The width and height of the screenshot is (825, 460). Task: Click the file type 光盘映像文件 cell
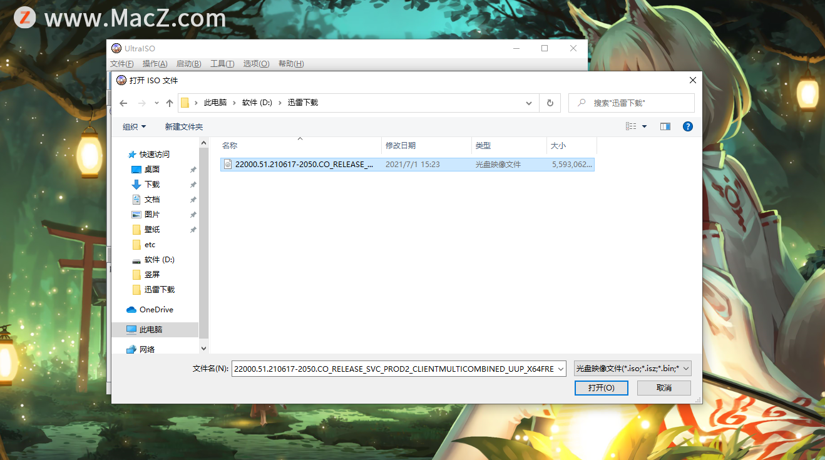coord(498,165)
